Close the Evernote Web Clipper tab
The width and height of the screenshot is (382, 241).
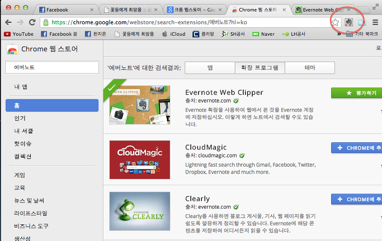348,10
